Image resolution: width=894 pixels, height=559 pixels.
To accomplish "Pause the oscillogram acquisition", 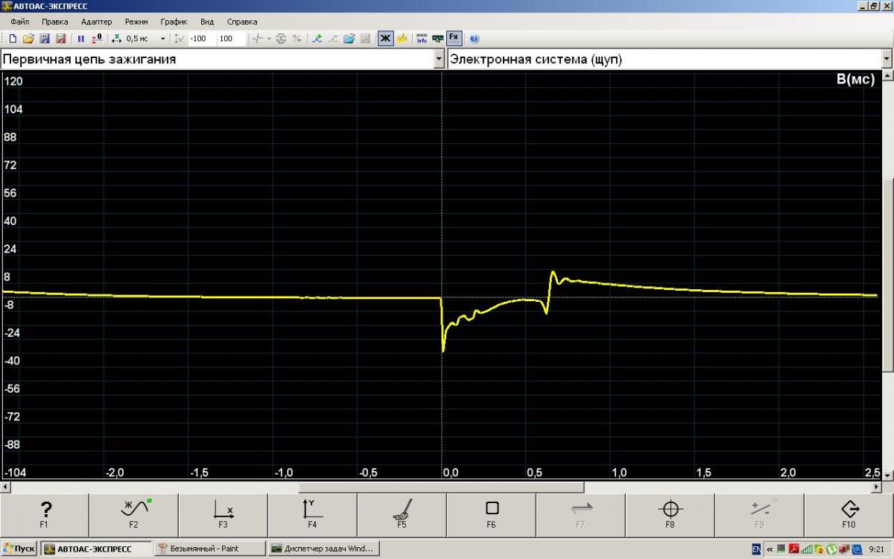I will (80, 38).
